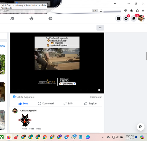Open the volume speaker tray icon
Screen dimensions: 147x141
click(117, 137)
